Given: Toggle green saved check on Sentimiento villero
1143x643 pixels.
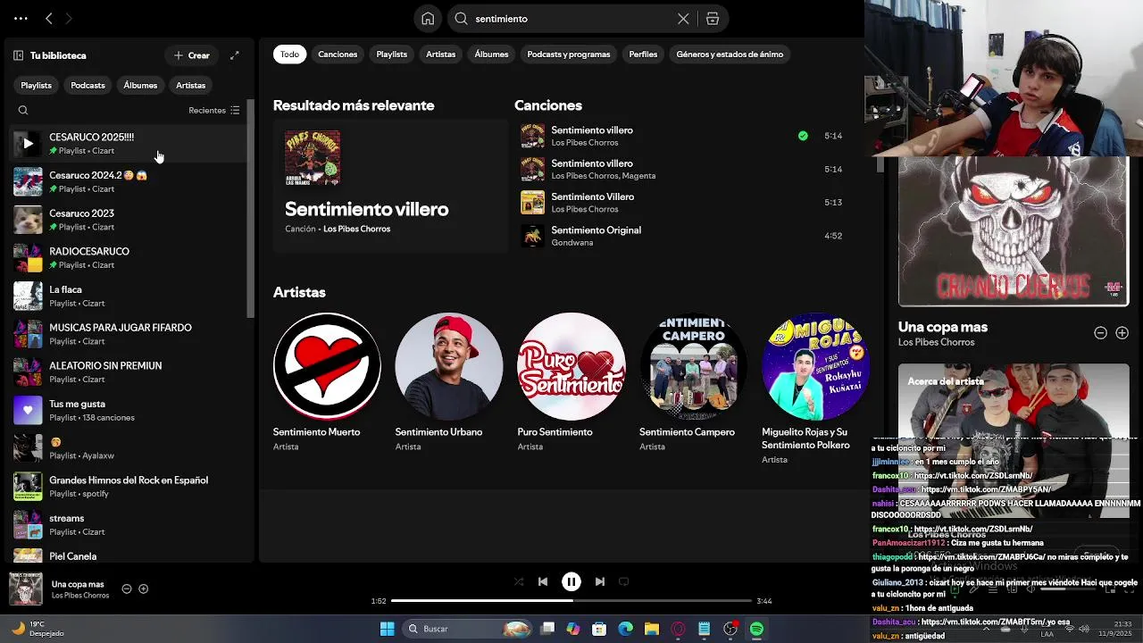Looking at the screenshot, I should point(803,136).
